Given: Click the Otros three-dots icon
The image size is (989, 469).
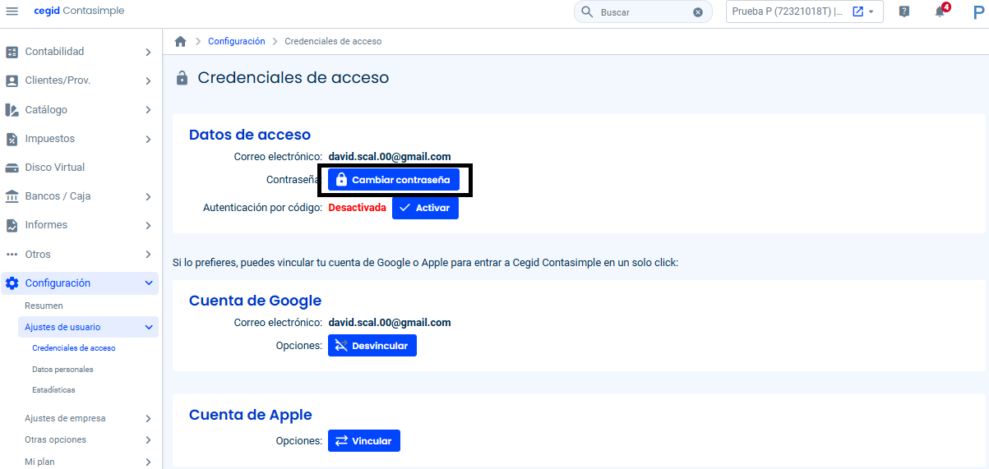Looking at the screenshot, I should tap(12, 255).
